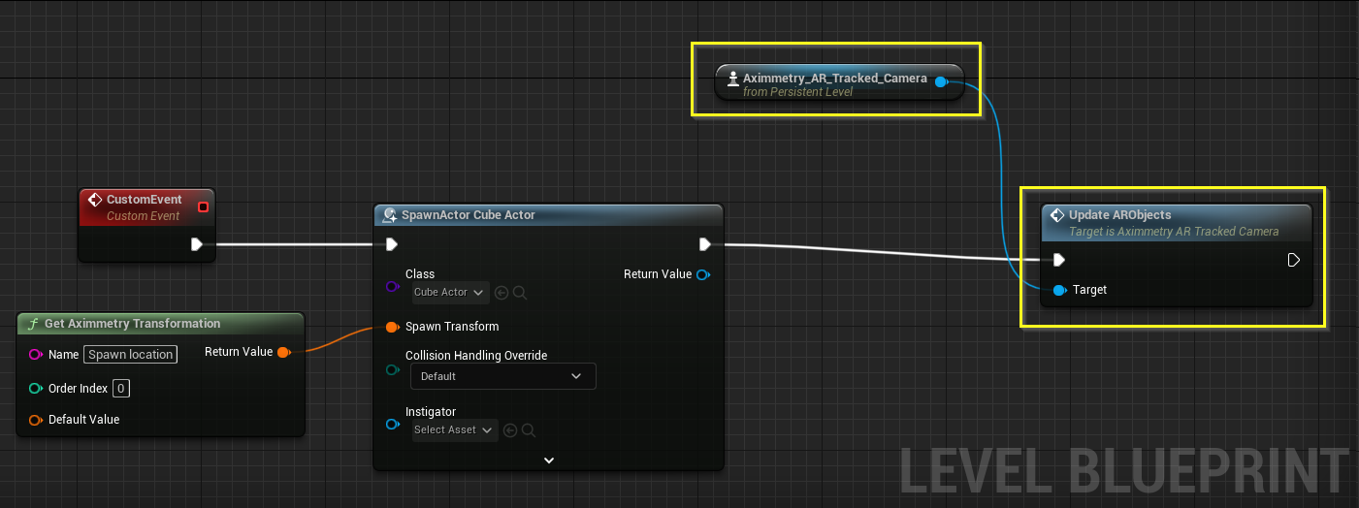Click the function icon on Get Aximmetry Transformation
1359x508 pixels.
pyautogui.click(x=32, y=324)
